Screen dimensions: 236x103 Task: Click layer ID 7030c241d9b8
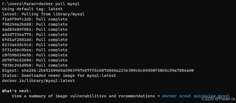[x=16, y=65]
